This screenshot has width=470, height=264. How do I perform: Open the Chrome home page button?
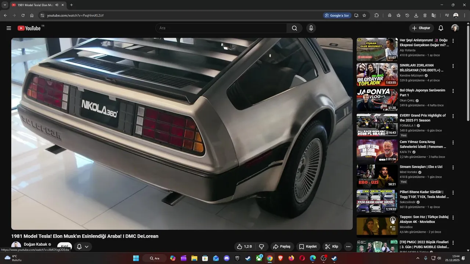(32, 15)
